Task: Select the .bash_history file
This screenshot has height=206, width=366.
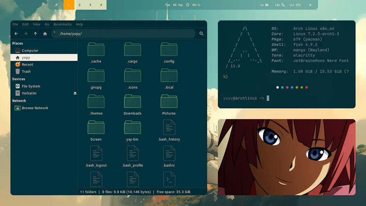Action: (169, 130)
